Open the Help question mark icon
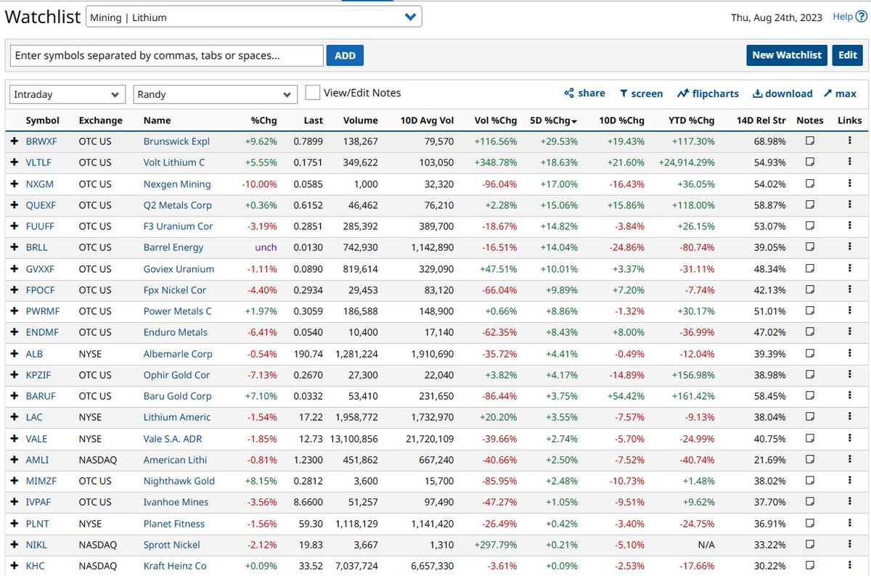Image resolution: width=871 pixels, height=576 pixels. [x=862, y=17]
